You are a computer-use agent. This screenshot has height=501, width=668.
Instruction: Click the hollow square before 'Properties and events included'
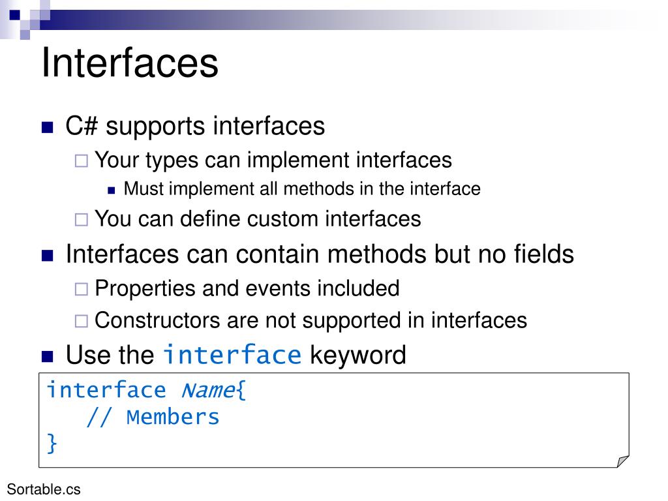pos(82,289)
